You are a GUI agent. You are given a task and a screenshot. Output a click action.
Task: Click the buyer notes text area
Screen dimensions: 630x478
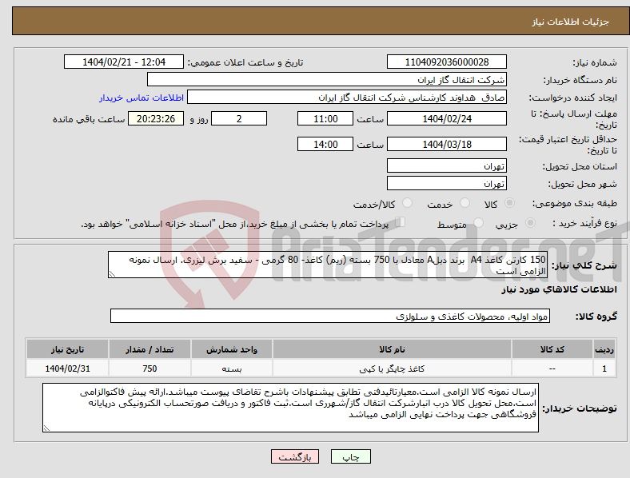tap(290, 408)
